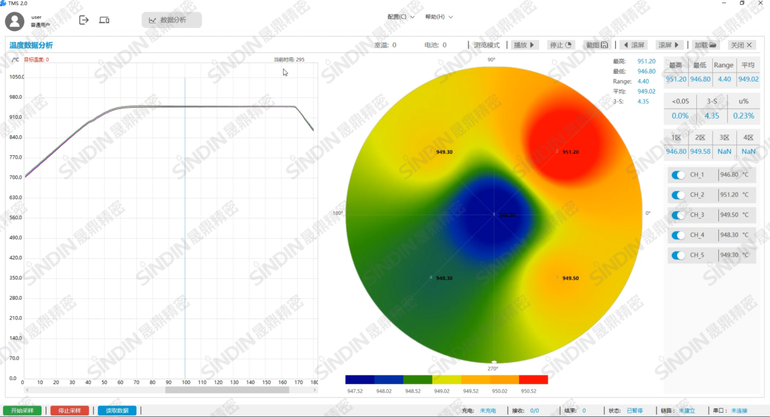Click the user avatar icon
The height and width of the screenshot is (417, 770).
(15, 21)
